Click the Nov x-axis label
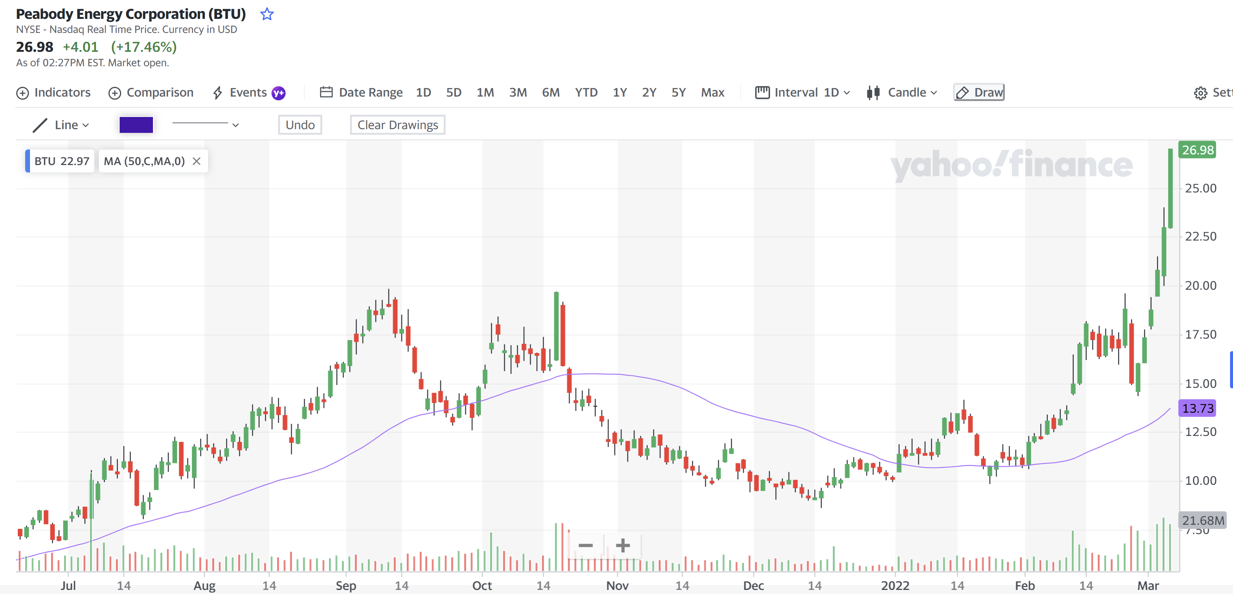Viewport: 1233px width, 594px height. 617,585
